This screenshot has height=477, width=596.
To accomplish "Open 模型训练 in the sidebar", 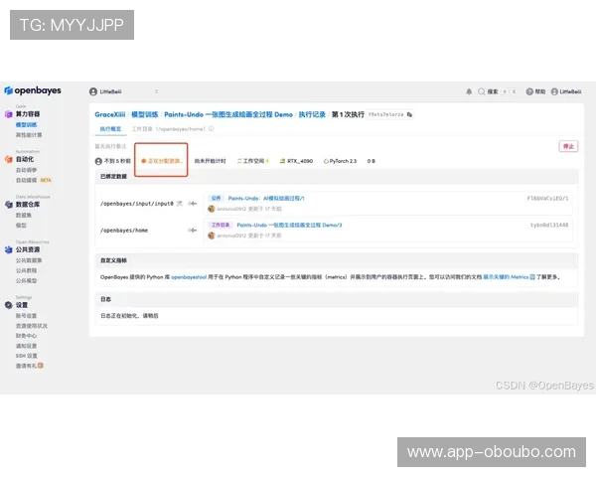I will pos(26,125).
